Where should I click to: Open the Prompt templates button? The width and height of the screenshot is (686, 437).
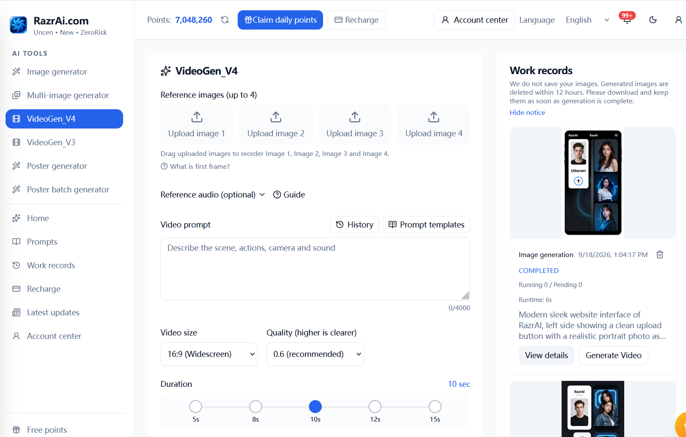pos(426,224)
